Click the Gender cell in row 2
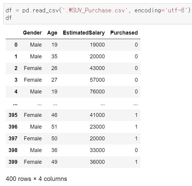This screenshot has height=186, width=192. coord(33,68)
